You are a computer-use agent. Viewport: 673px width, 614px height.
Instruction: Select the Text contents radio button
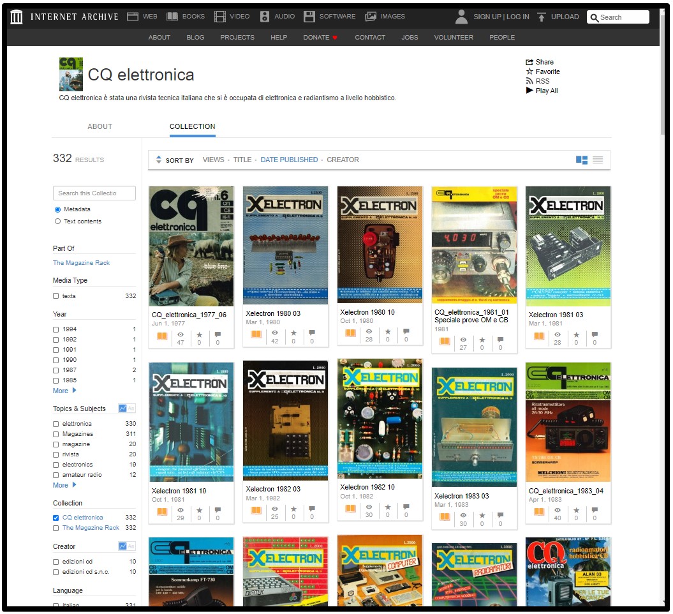(57, 221)
